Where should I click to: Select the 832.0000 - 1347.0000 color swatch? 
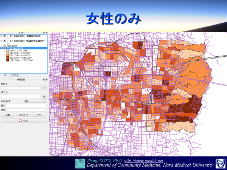8,58
